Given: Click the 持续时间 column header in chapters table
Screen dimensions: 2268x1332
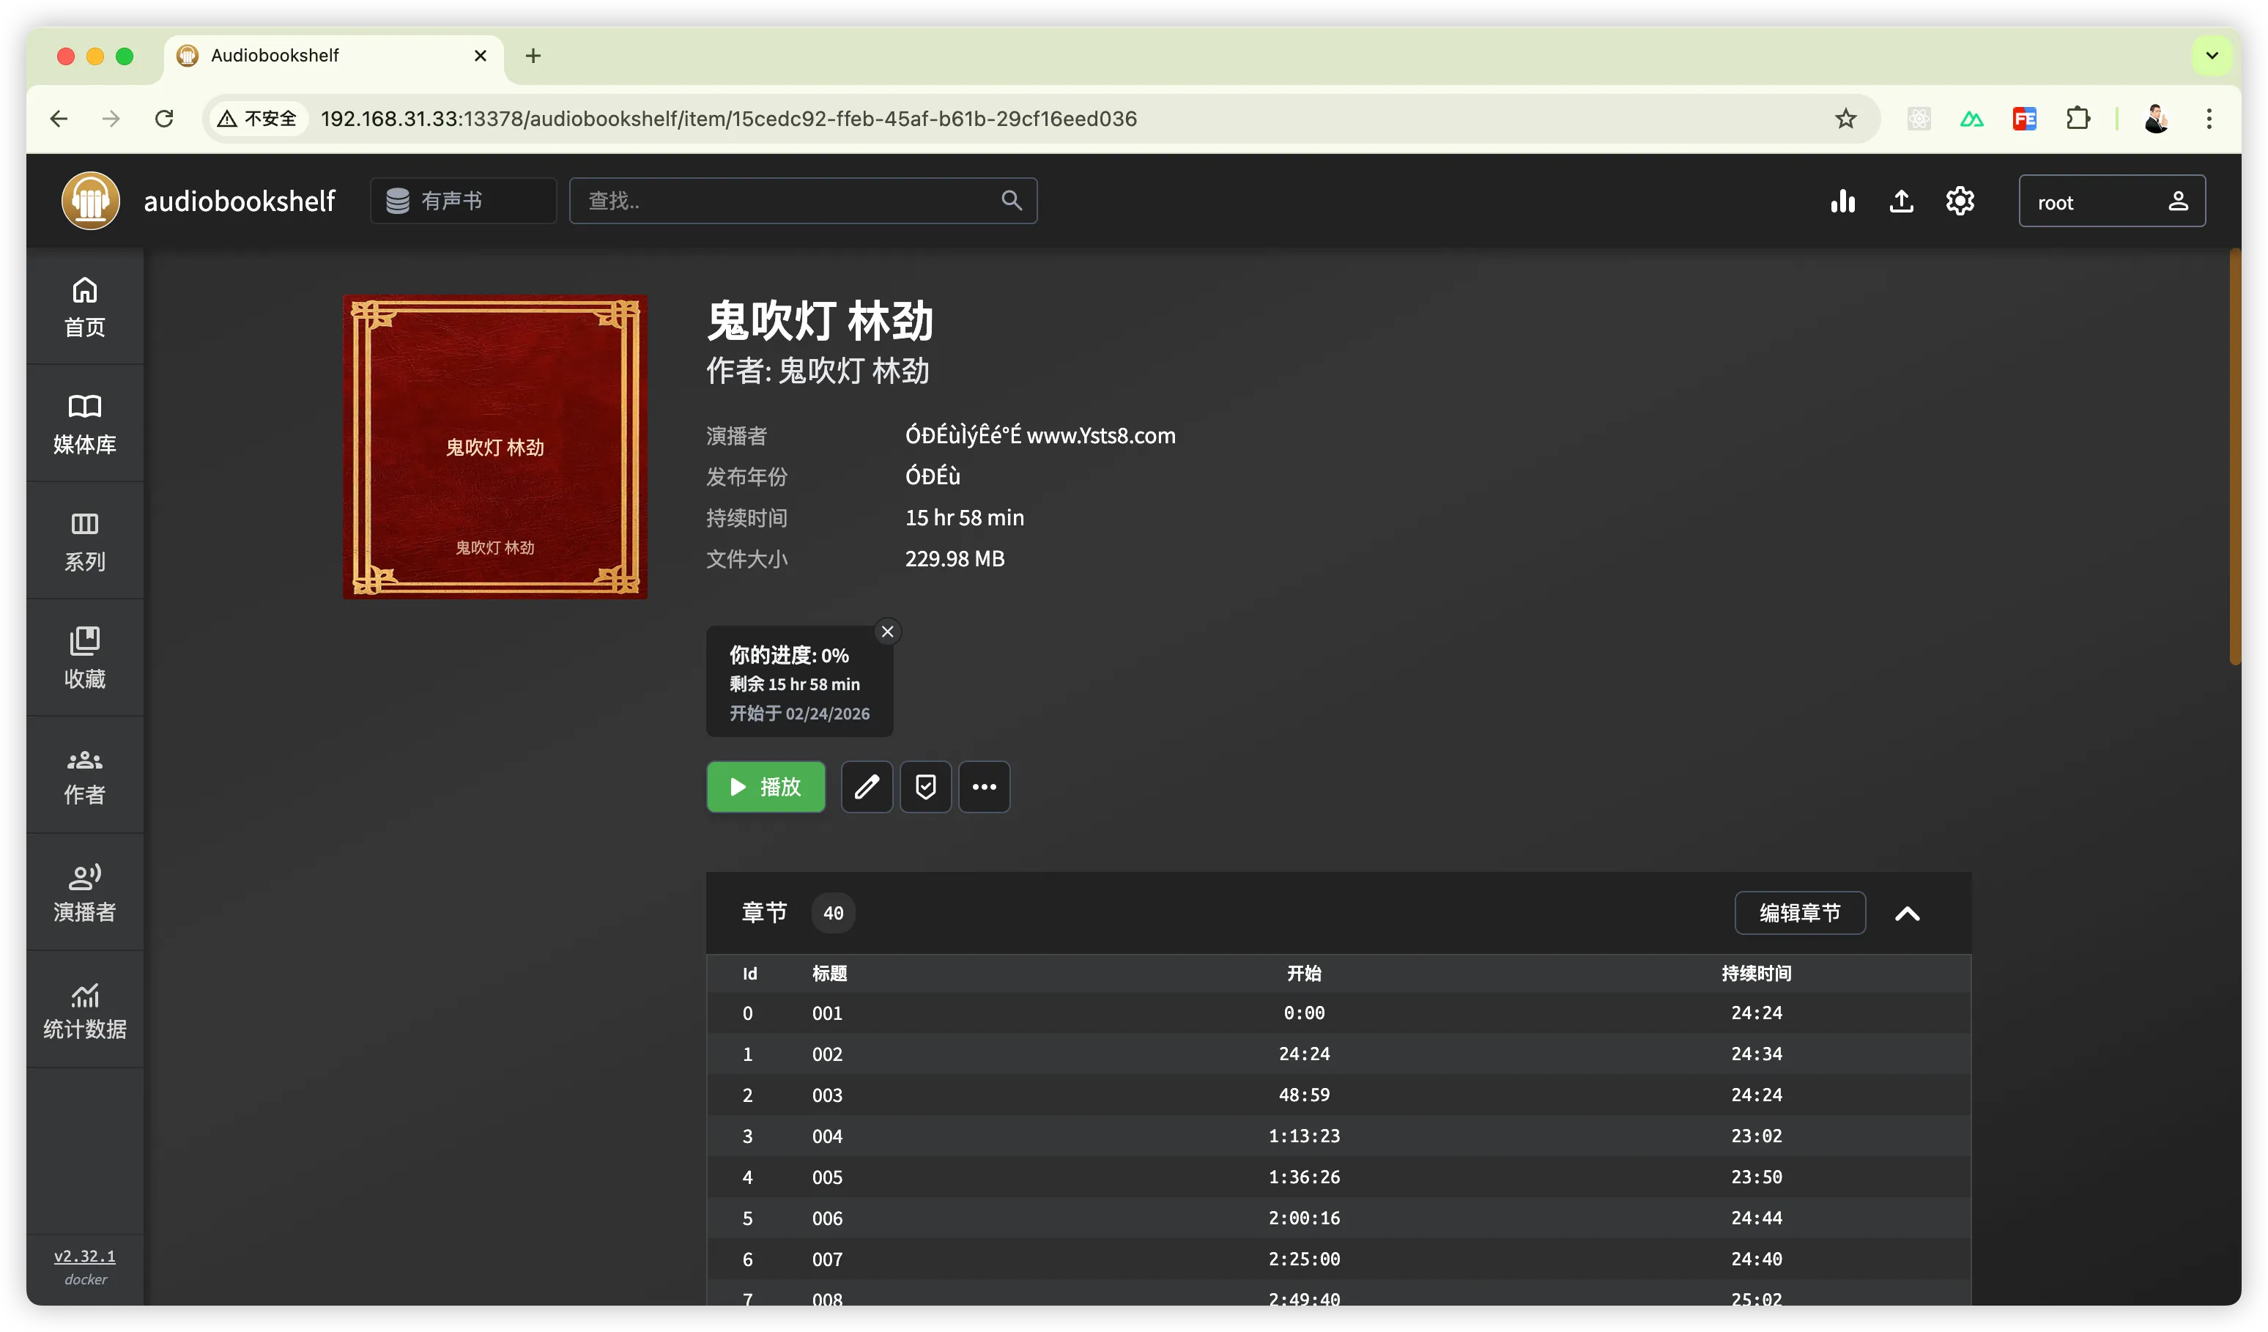Looking at the screenshot, I should pos(1756,973).
